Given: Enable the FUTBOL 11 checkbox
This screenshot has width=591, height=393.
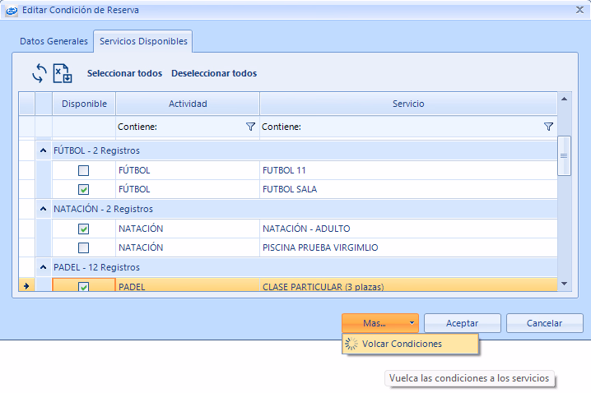Looking at the screenshot, I should click(83, 171).
